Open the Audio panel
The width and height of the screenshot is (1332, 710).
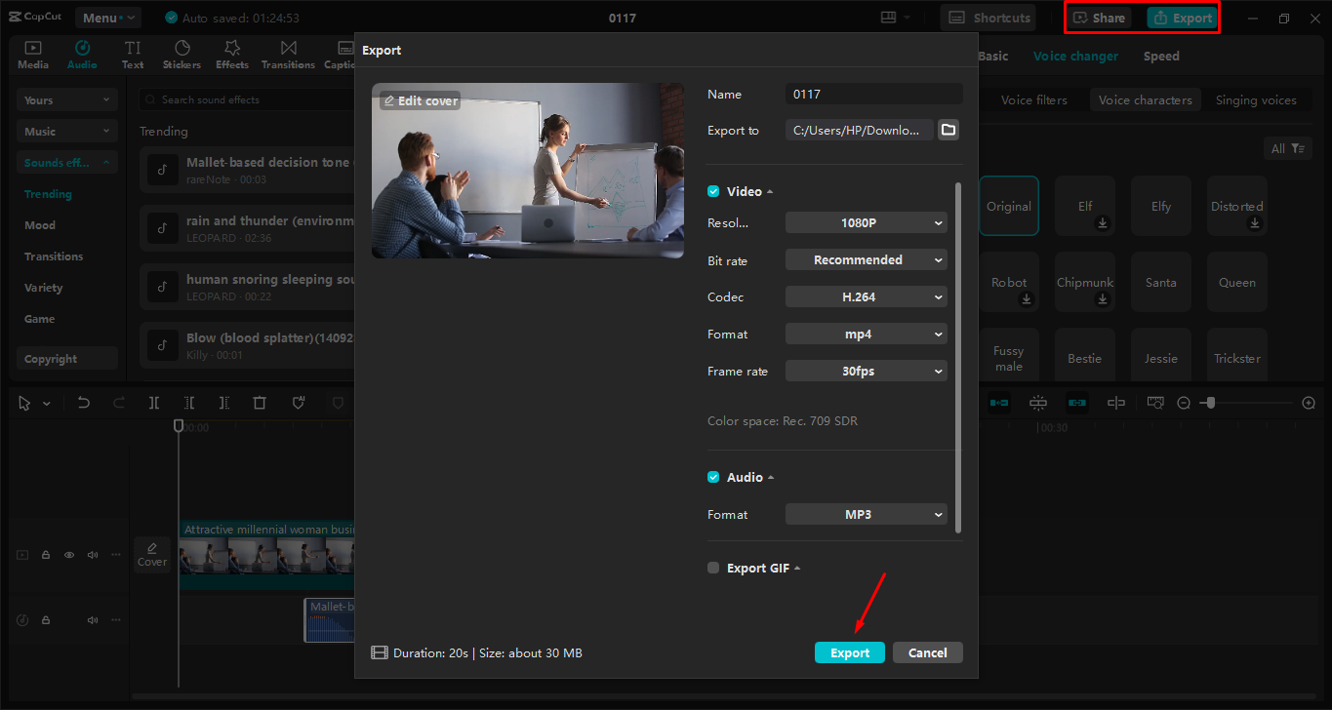click(82, 55)
